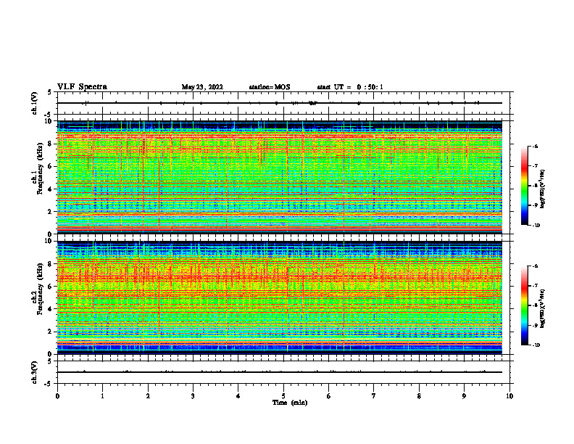Click time axis tick label "0"
The width and height of the screenshot is (574, 444).
click(x=57, y=396)
